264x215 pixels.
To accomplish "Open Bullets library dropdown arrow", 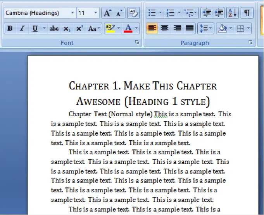I will 160,13.
